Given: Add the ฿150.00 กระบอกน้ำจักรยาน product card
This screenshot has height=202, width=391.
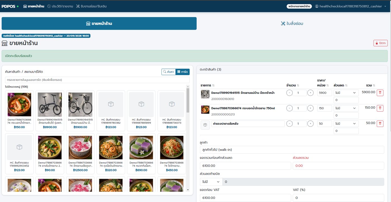Looking at the screenshot, I should pyautogui.click(x=19, y=111).
